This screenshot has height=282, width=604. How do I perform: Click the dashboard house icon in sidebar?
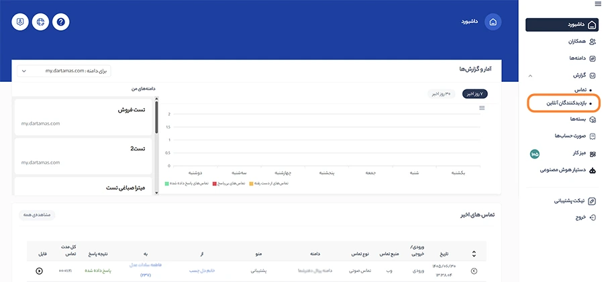tap(593, 25)
